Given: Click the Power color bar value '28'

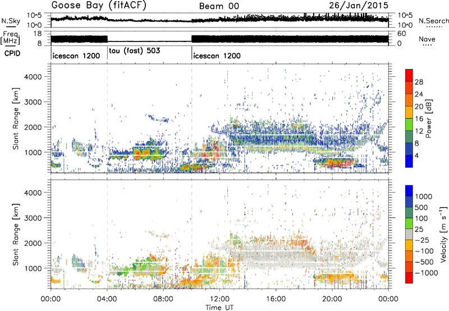Looking at the screenshot, I should coord(419,82).
